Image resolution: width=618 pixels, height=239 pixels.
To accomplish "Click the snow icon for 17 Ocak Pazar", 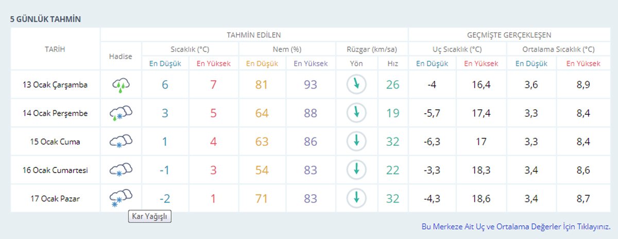I will (x=121, y=197).
